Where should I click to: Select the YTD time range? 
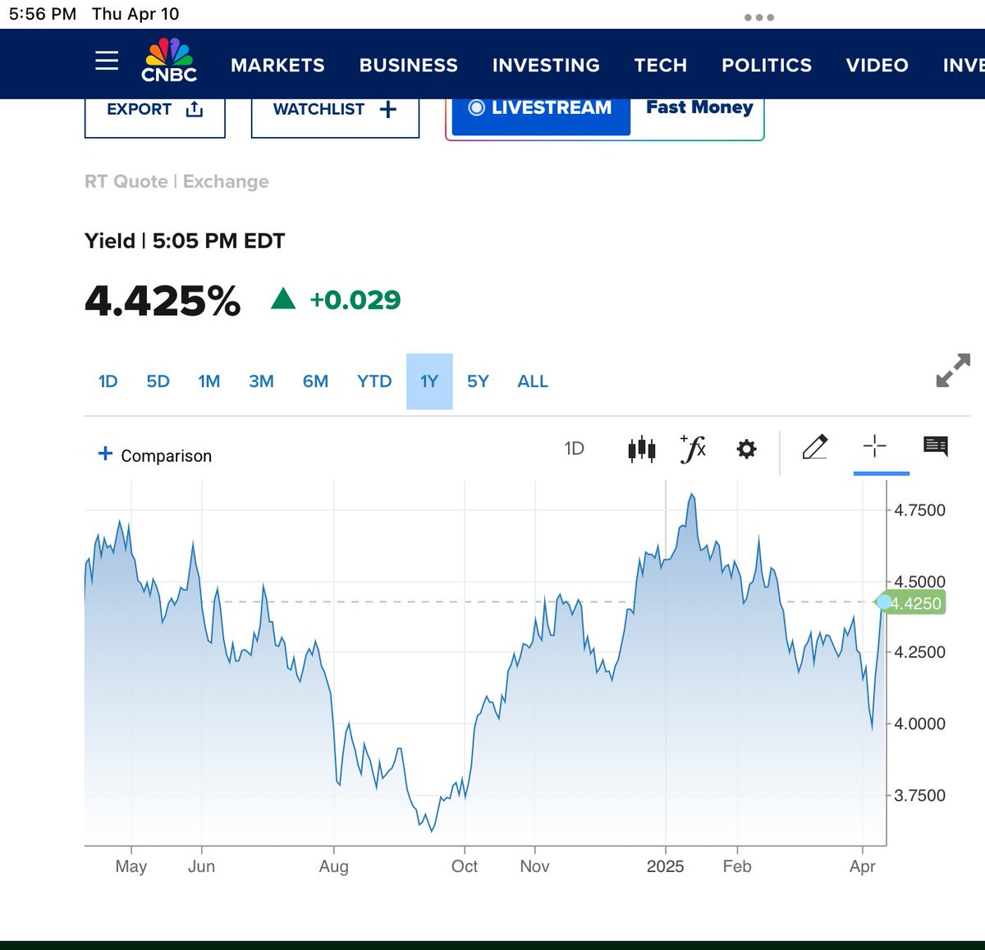point(374,381)
